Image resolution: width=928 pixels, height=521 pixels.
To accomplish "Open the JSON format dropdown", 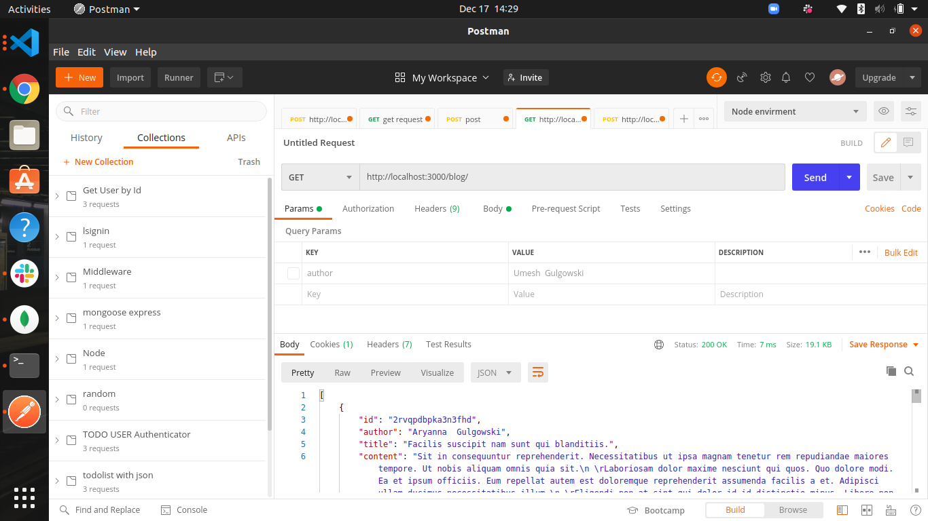I will click(496, 372).
